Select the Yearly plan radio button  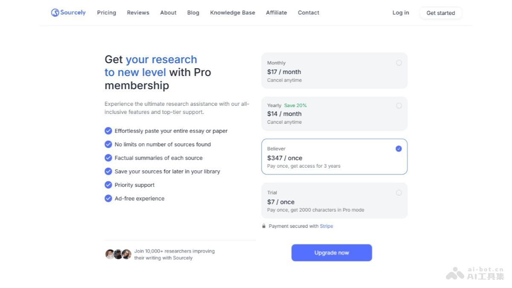tap(399, 106)
